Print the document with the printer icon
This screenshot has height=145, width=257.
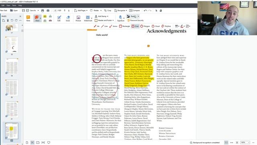[x=43, y=10]
